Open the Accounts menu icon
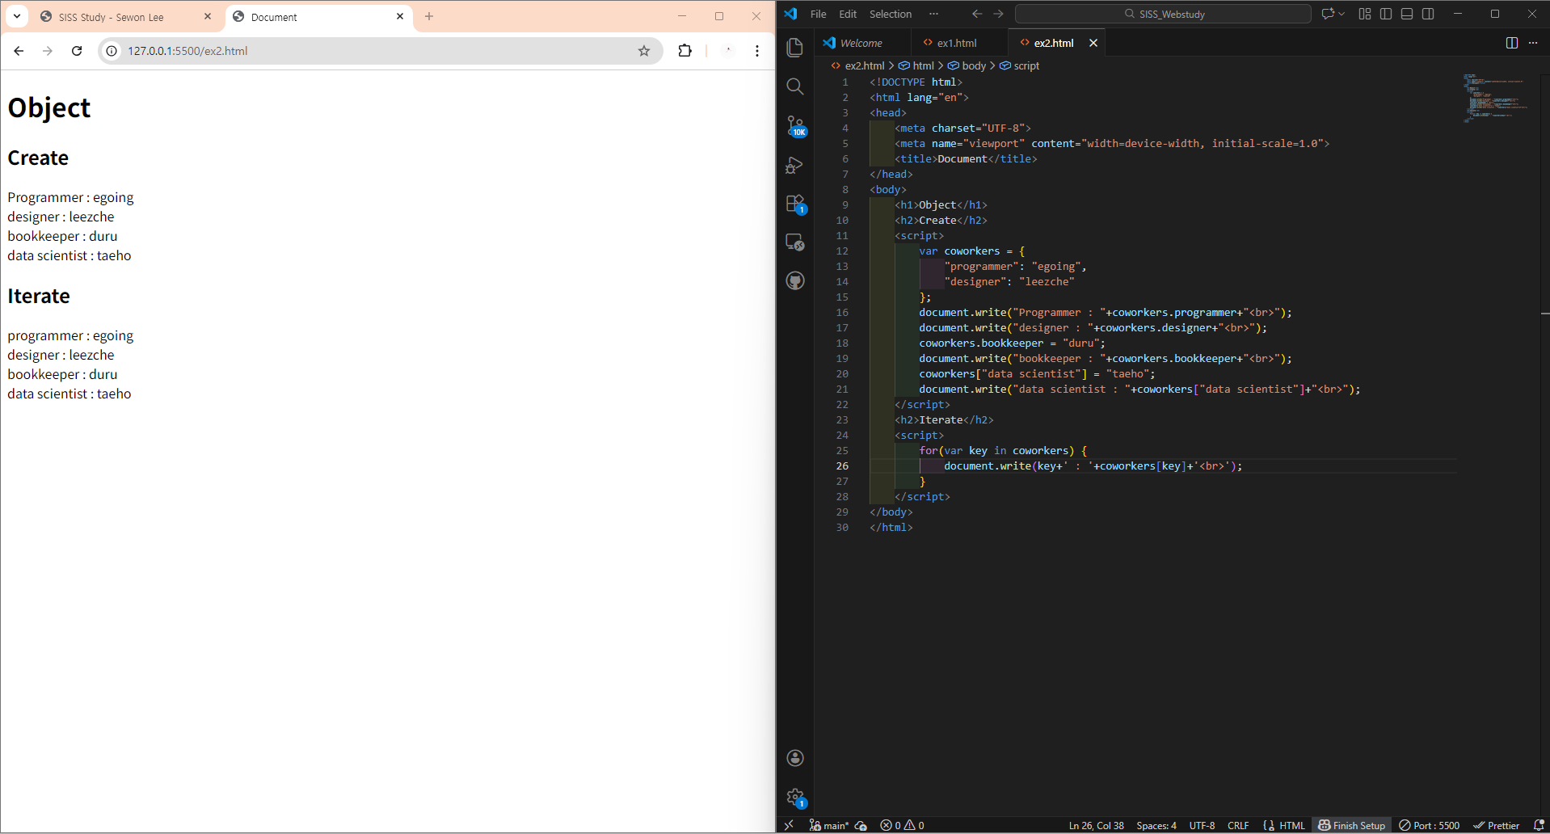 coord(795,757)
